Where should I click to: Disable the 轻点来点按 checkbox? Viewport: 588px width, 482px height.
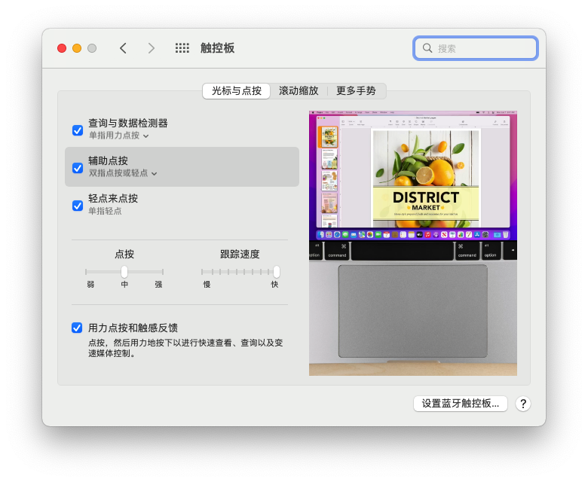(x=78, y=206)
